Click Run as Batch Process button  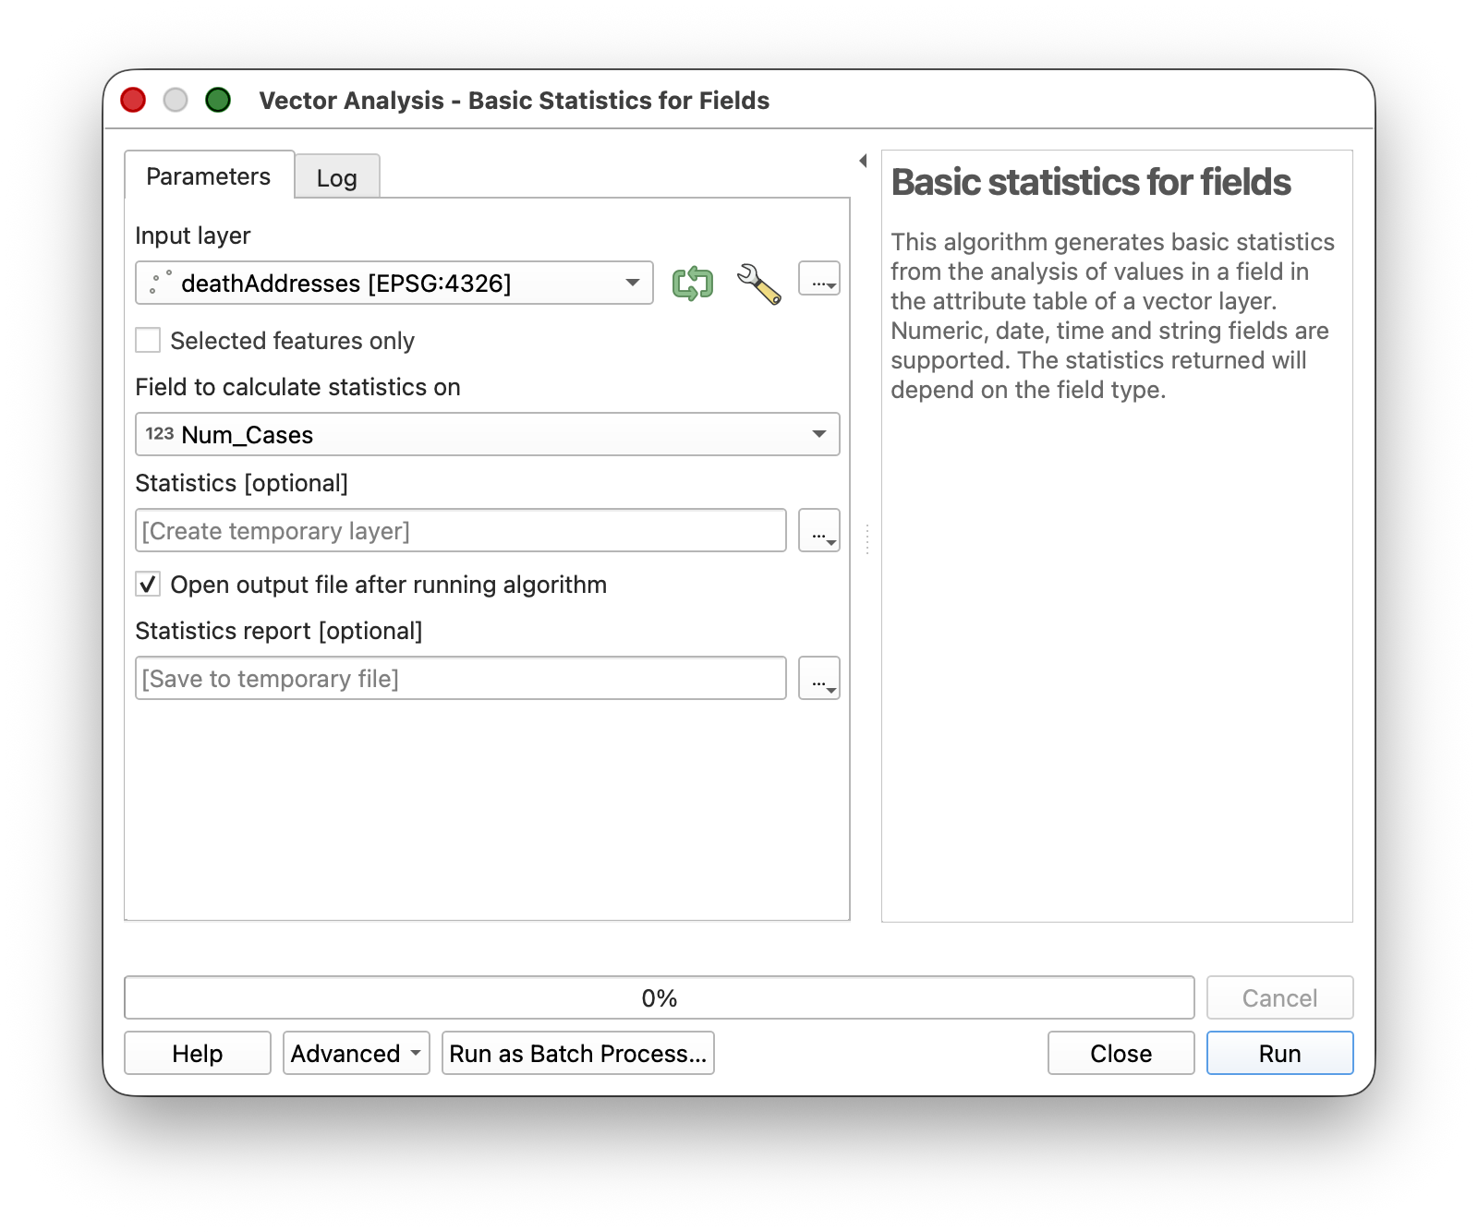tap(577, 1053)
